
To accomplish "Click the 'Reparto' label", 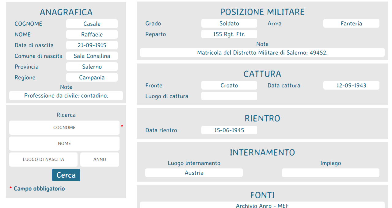I will (156, 34).
